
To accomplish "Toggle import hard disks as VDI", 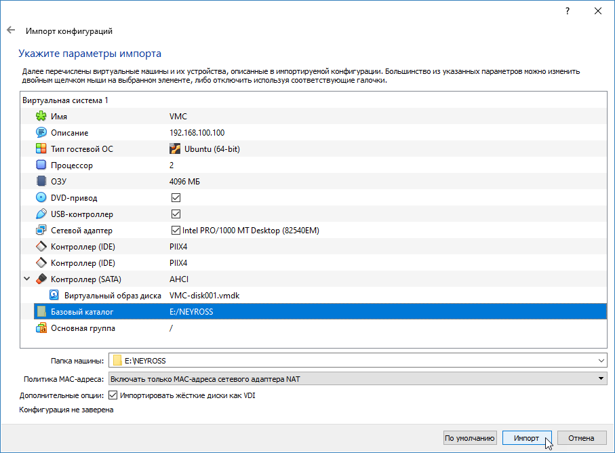I will point(113,395).
